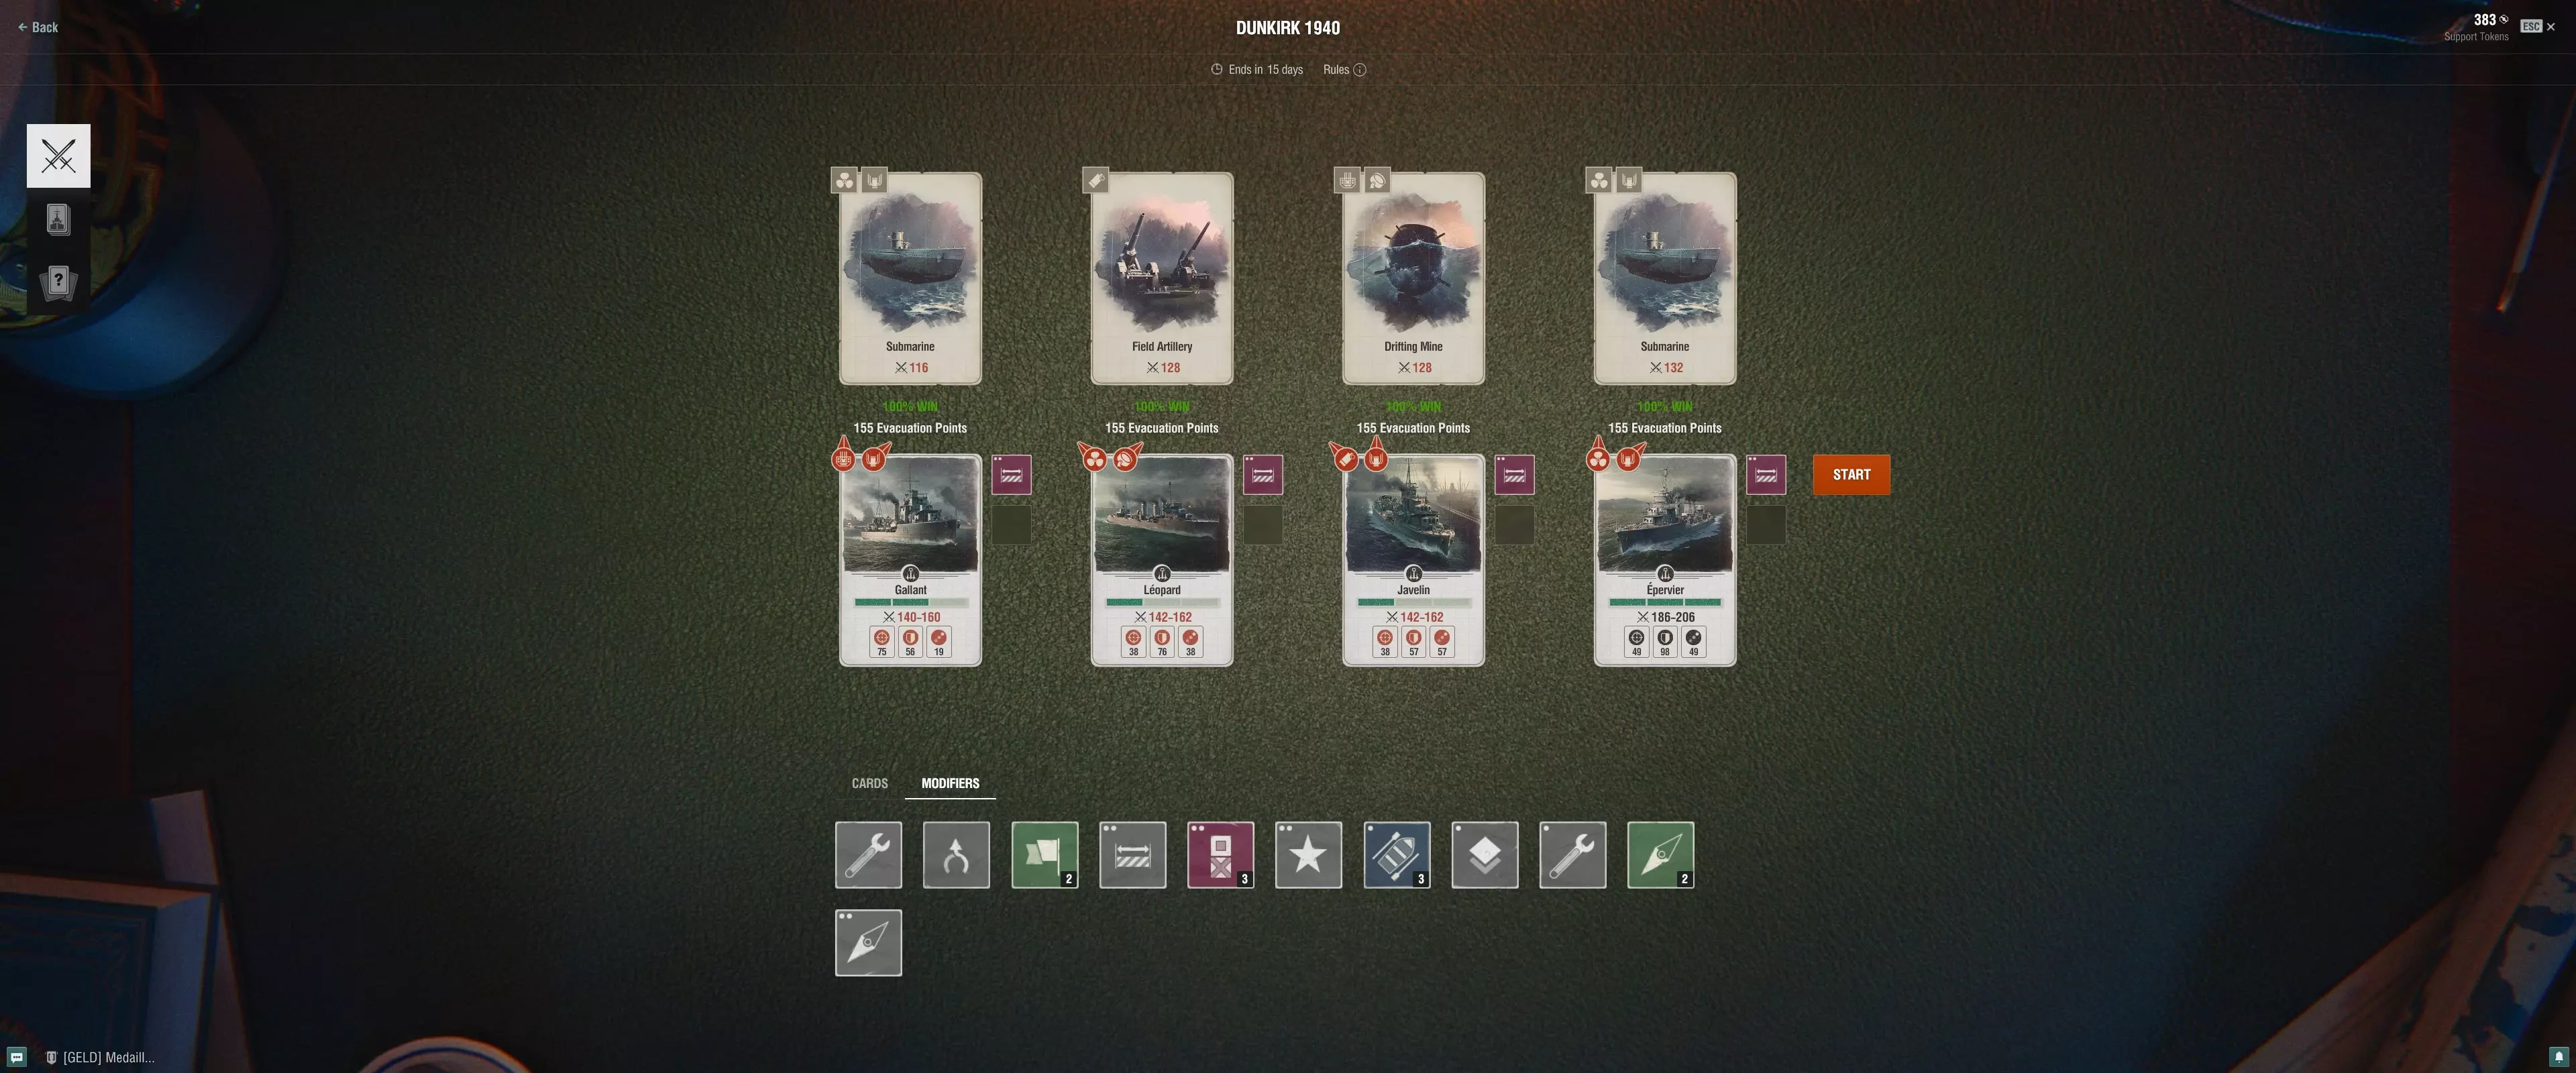Open the ship collection sidebar icon
Viewport: 2576px width, 1073px height.
[58, 219]
